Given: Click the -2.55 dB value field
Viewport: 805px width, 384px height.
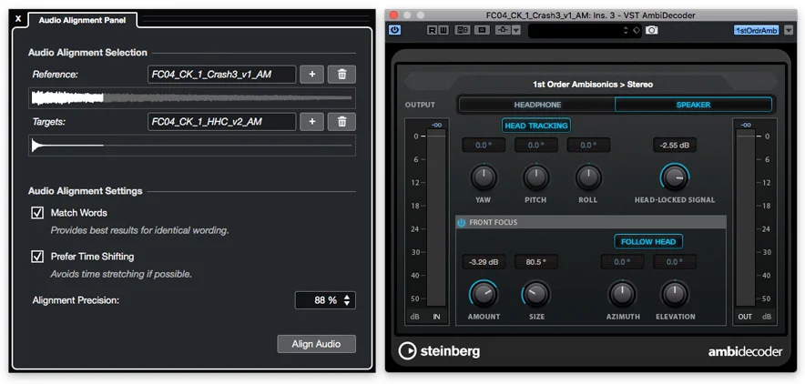Looking at the screenshot, I should point(675,145).
